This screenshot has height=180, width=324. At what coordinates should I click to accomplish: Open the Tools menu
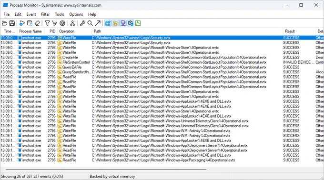59,14
